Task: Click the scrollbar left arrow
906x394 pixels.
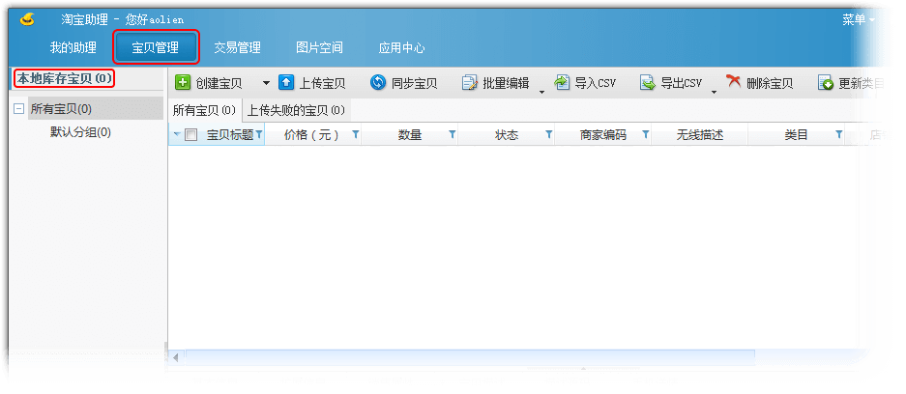Action: coord(176,357)
